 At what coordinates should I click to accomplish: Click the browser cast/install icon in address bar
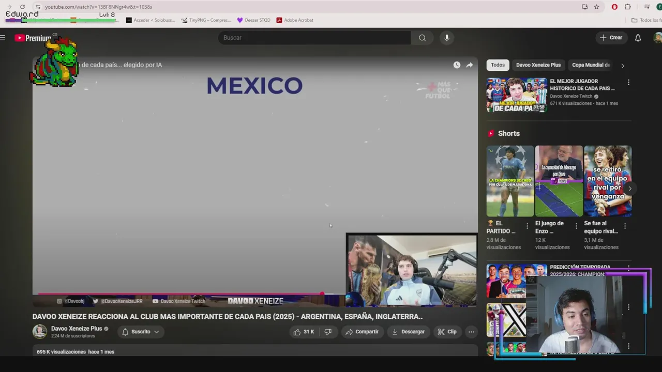click(x=584, y=7)
